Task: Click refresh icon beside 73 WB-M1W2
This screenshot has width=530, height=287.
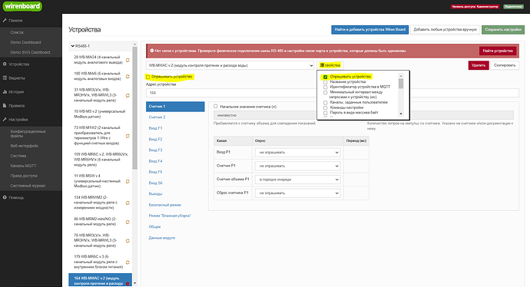Action: coord(128,136)
